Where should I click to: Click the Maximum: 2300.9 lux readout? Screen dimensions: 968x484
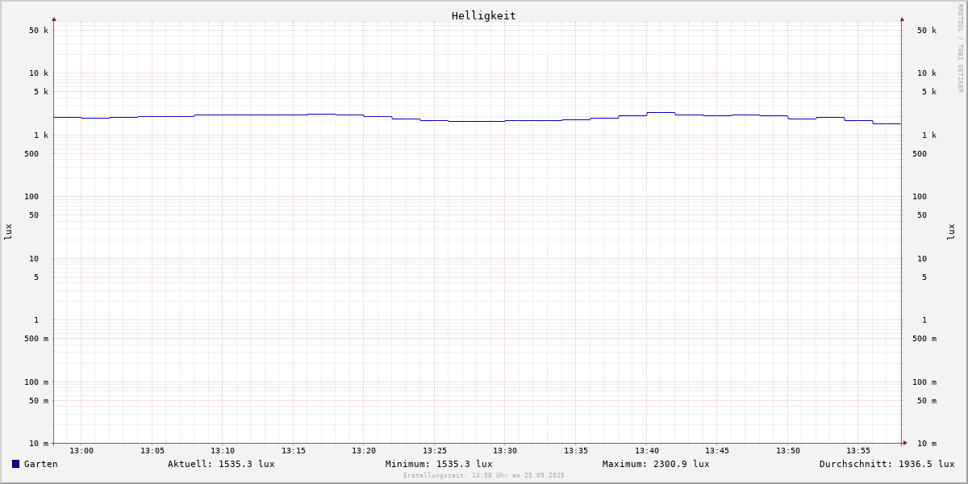pos(656,464)
